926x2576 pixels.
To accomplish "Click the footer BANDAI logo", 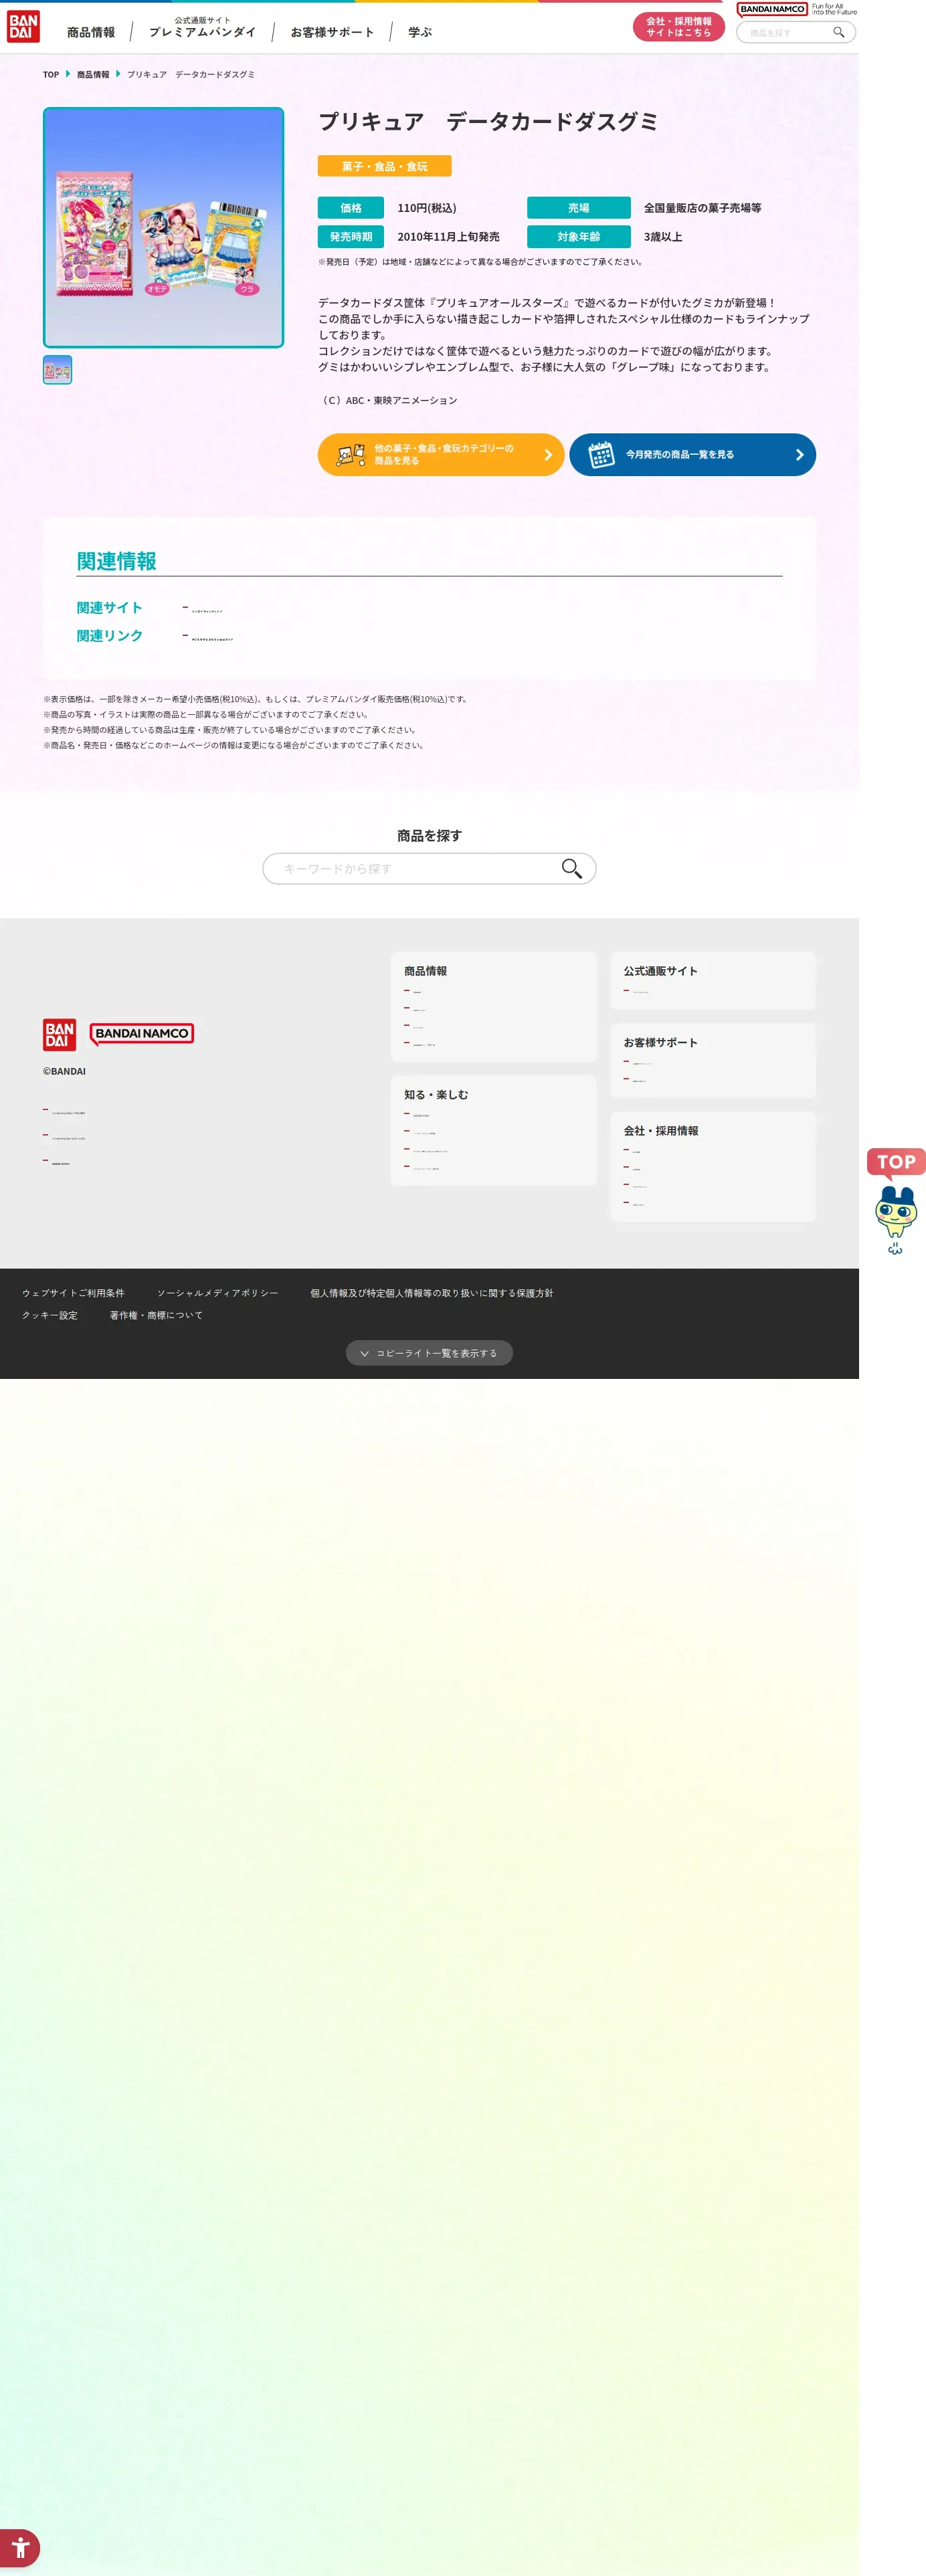I will click(59, 1034).
